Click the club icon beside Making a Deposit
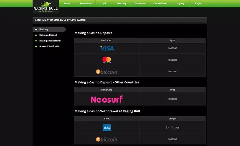 click(36, 35)
